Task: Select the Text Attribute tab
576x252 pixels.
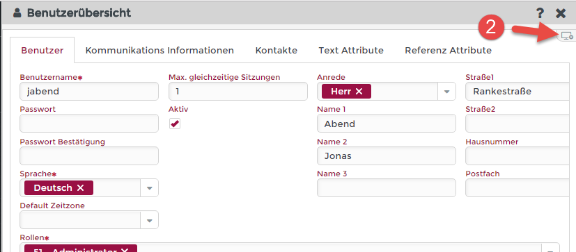Action: (351, 50)
